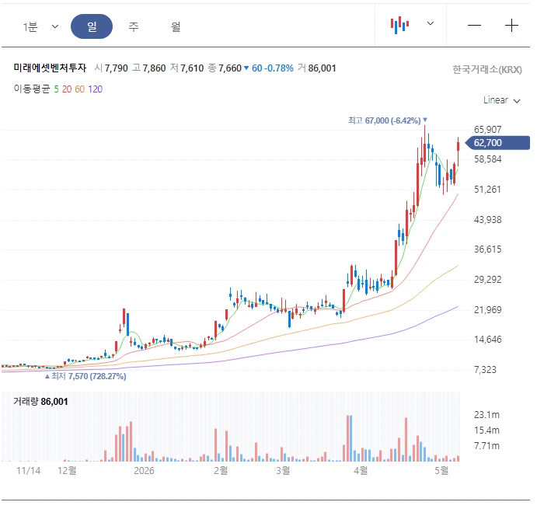This screenshot has height=509, width=544.
Task: Open the 1분 minute interval dropdown
Action: pyautogui.click(x=40, y=26)
